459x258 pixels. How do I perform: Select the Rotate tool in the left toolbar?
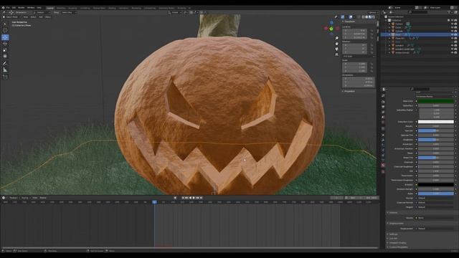point(5,44)
